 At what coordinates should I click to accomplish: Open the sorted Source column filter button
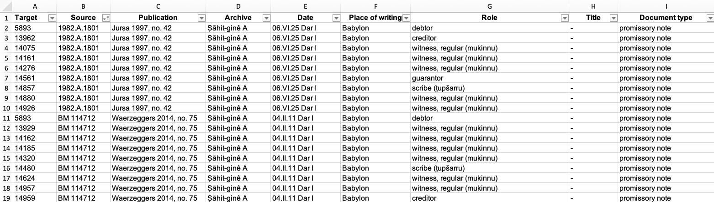coord(106,18)
